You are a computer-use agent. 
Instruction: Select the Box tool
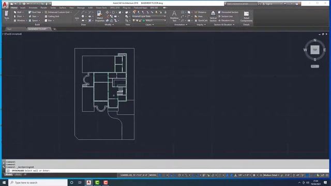pyautogui.click(x=48, y=21)
